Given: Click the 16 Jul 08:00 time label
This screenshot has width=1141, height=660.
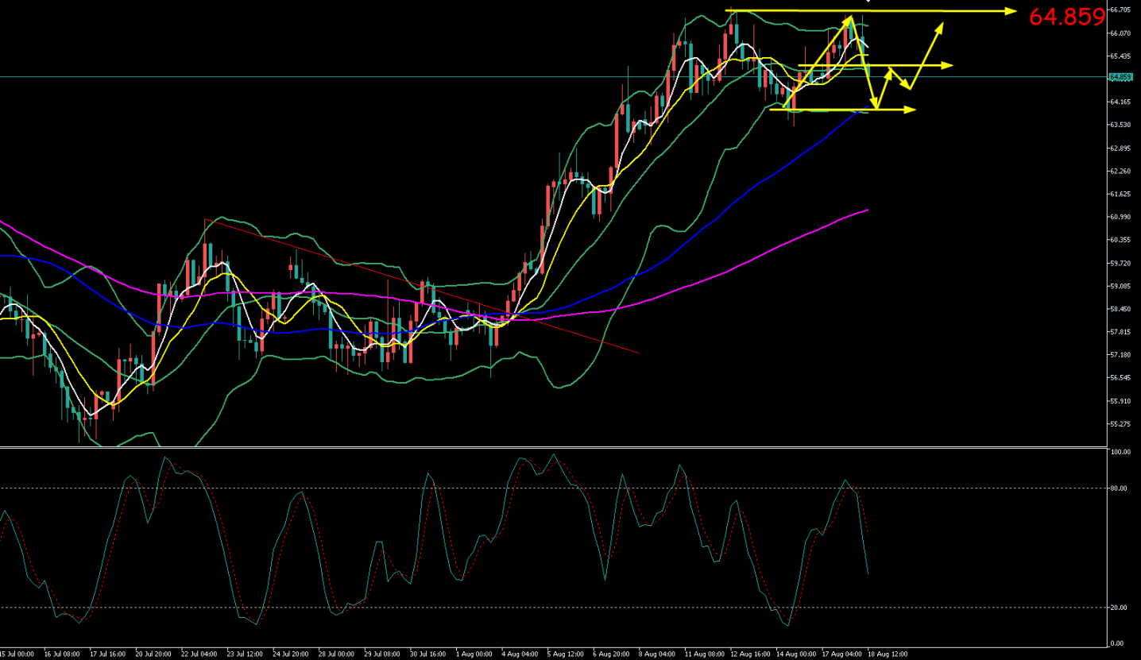Looking at the screenshot, I should [x=61, y=654].
